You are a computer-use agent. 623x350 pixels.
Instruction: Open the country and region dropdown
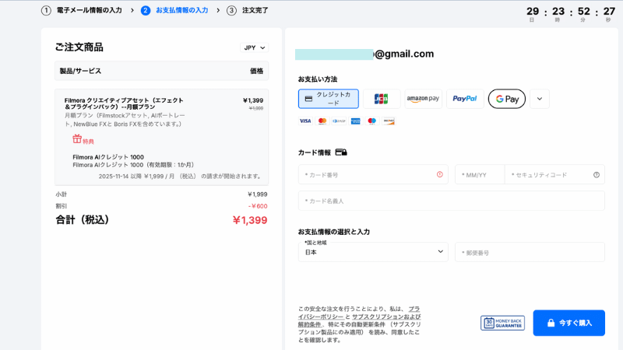373,252
